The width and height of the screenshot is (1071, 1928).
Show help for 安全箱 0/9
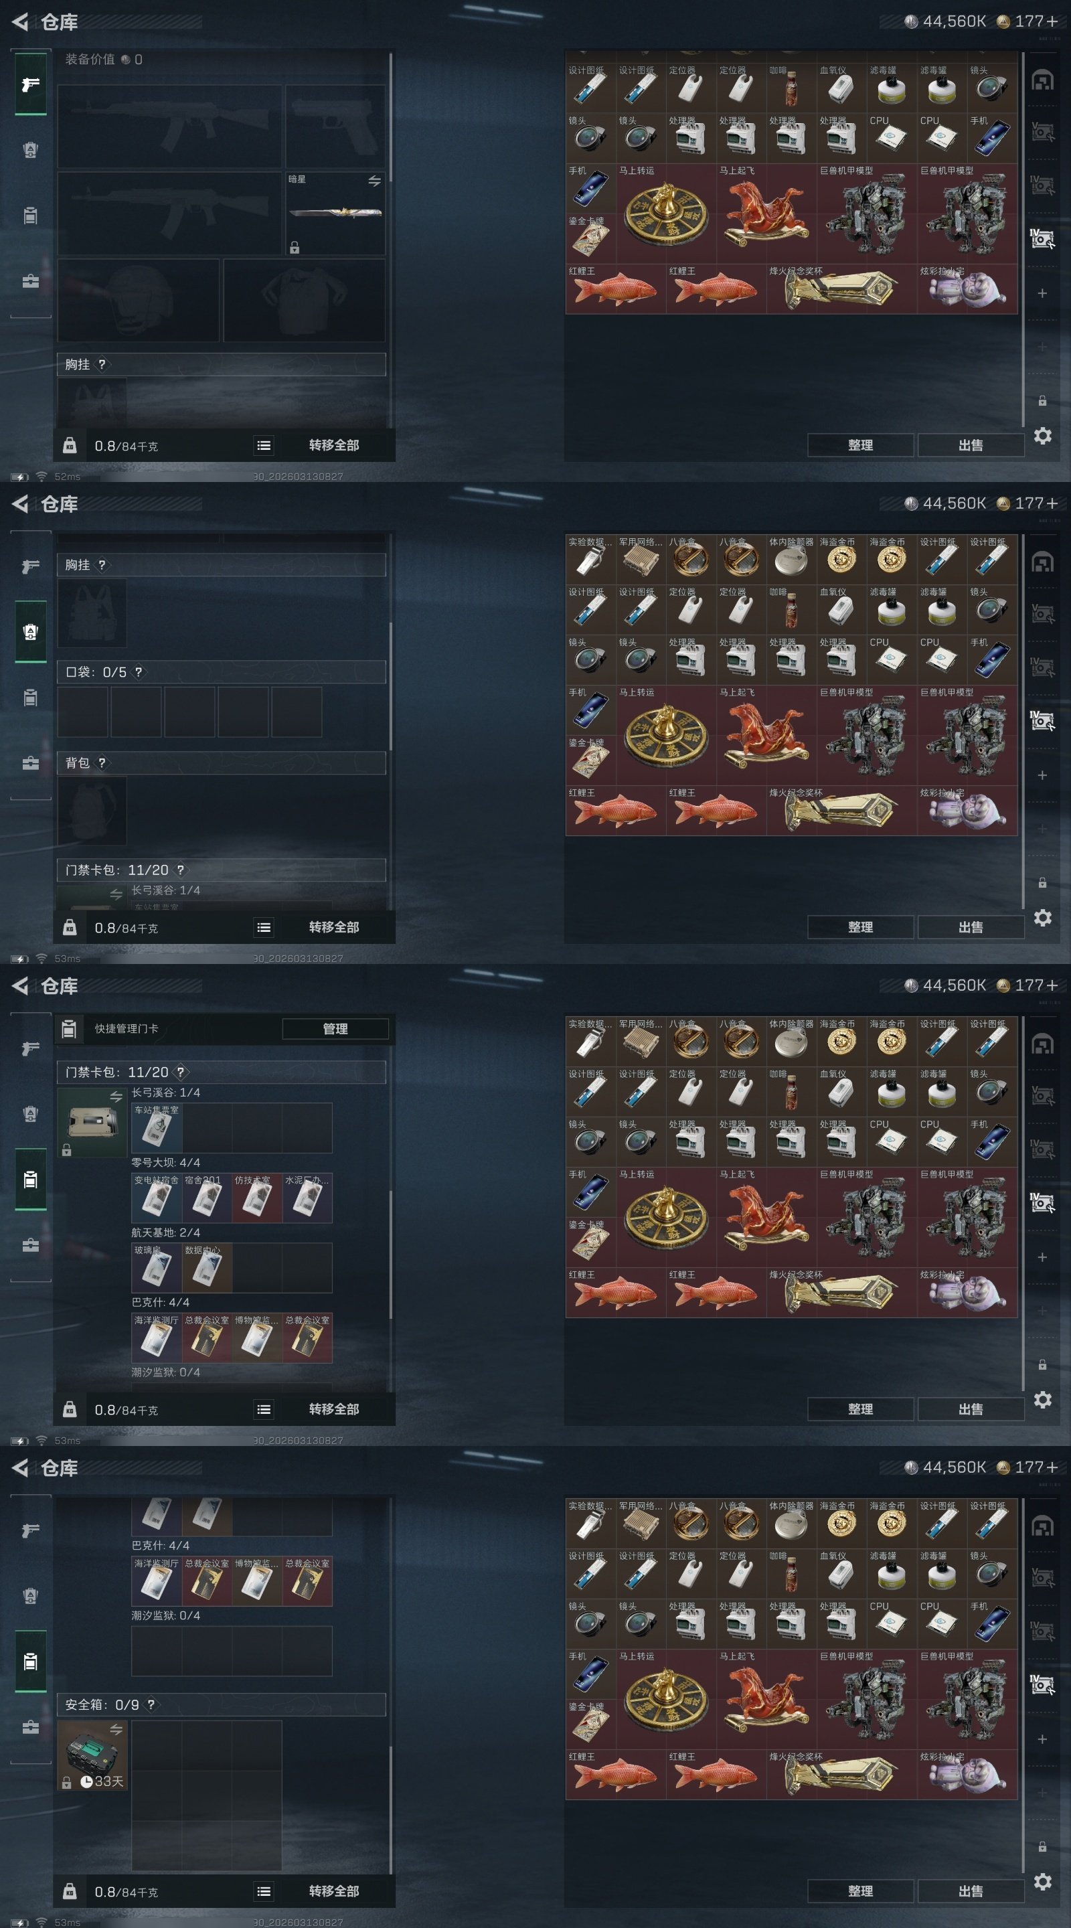151,1704
